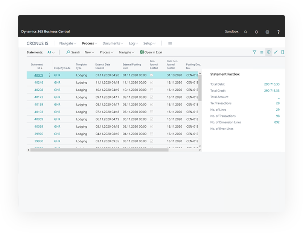
Task: Expand the Navigate action in Statements bar
Action: click(x=126, y=52)
